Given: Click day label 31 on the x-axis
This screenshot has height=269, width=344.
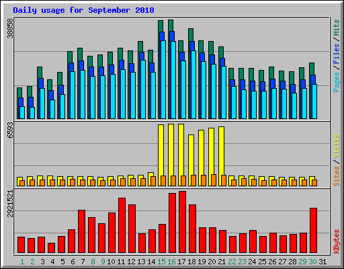Looking at the screenshot, I should click(x=322, y=262).
